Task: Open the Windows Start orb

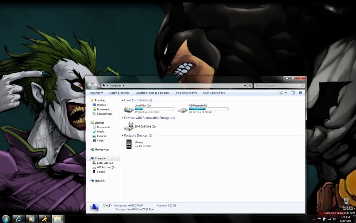Action: pos(6,218)
